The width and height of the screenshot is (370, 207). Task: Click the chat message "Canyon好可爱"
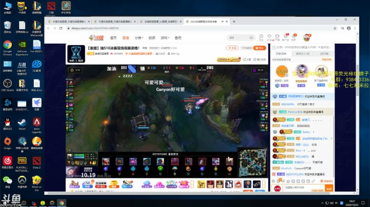tap(303, 169)
